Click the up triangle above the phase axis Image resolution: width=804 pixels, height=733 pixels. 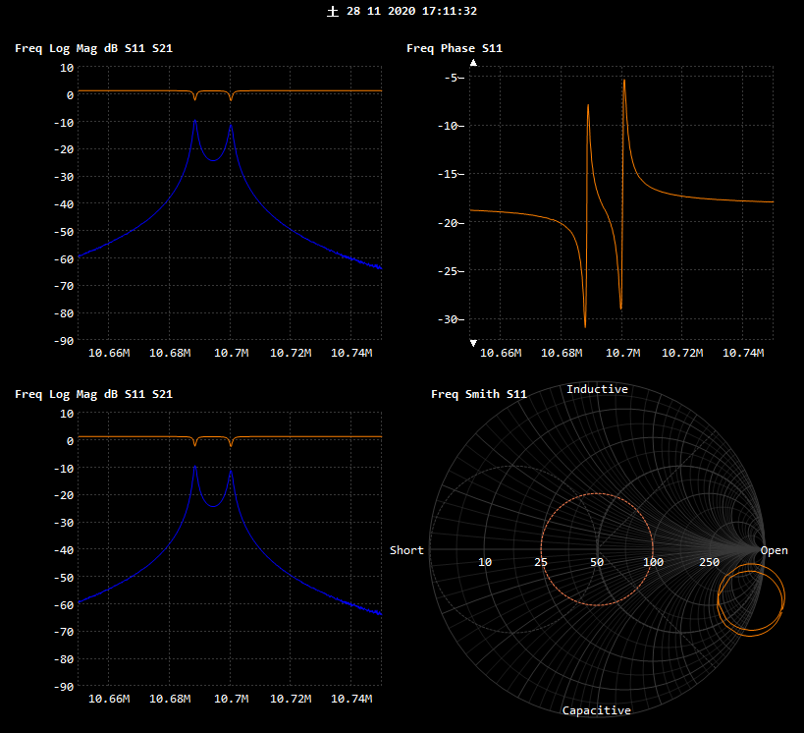point(474,63)
